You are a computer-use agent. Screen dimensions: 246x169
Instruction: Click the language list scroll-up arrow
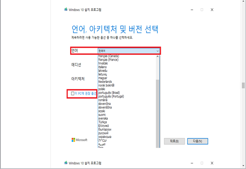coord(158,57)
